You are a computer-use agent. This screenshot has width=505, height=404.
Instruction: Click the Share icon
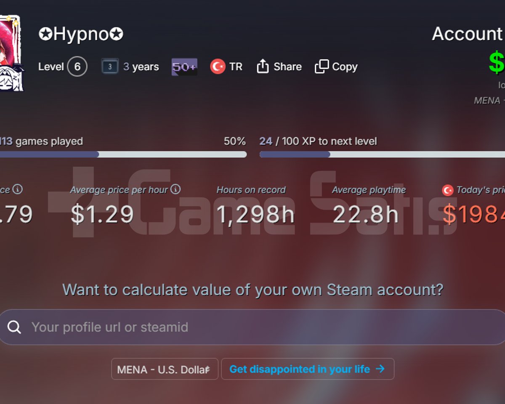pyautogui.click(x=263, y=66)
